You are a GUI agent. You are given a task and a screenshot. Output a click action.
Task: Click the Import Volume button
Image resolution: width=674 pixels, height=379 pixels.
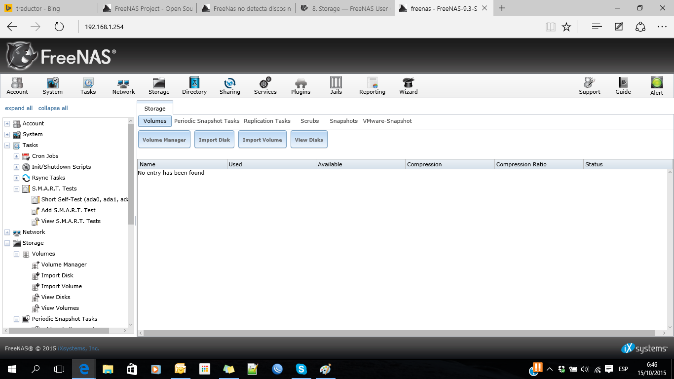click(x=262, y=140)
